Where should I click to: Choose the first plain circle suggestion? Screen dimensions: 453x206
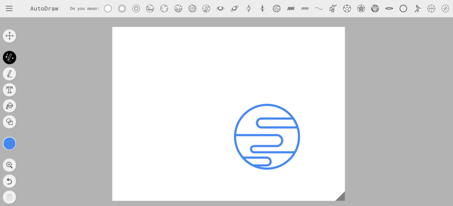click(108, 8)
